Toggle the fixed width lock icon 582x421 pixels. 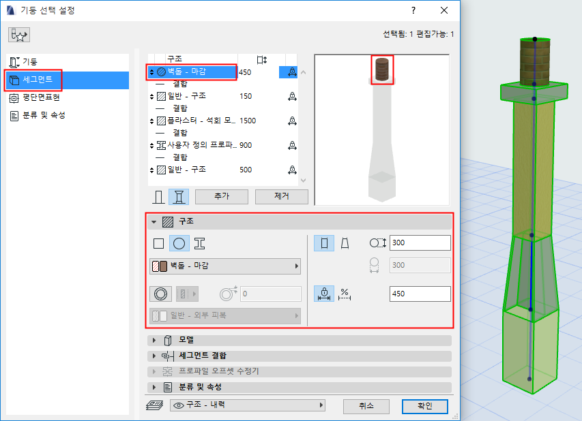(x=323, y=293)
